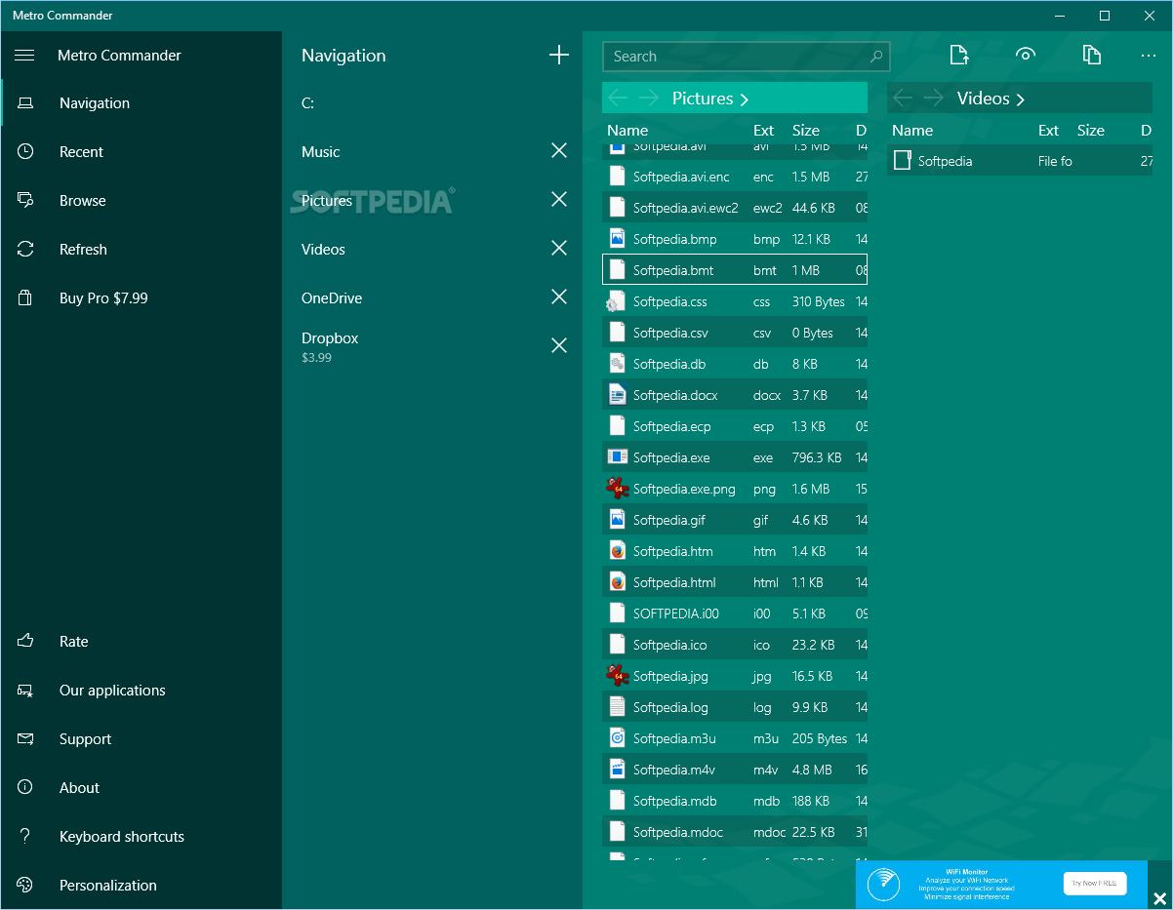Select Softpedia.bmt file row
Screen dimensions: 1173x910
pos(735,270)
